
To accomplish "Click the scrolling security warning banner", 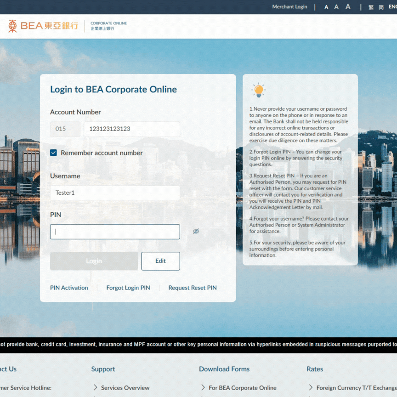I will [x=198, y=345].
